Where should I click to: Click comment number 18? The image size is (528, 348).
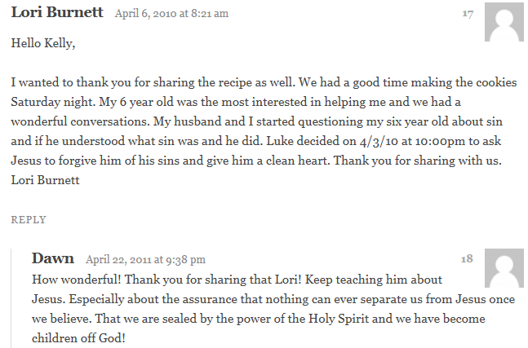tap(467, 258)
